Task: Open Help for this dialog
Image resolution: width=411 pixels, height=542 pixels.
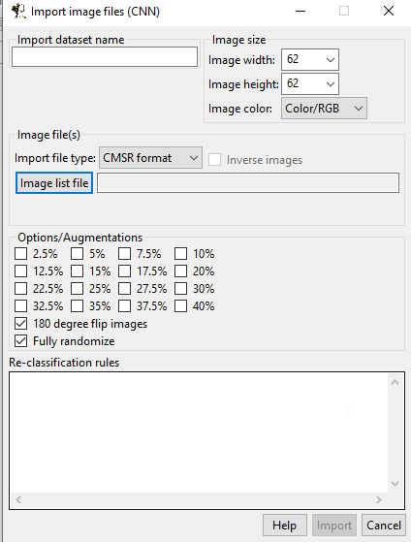Action: (284, 526)
